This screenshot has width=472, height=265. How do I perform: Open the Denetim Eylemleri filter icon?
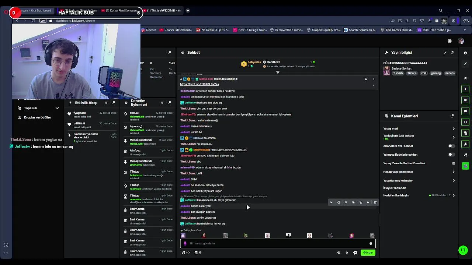162,103
